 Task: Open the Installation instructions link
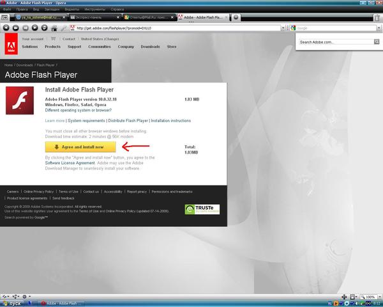[x=170, y=121]
